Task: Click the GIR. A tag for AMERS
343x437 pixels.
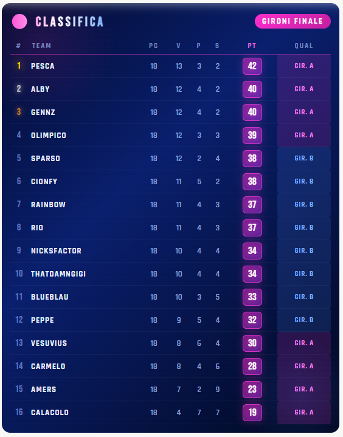Action: click(304, 390)
